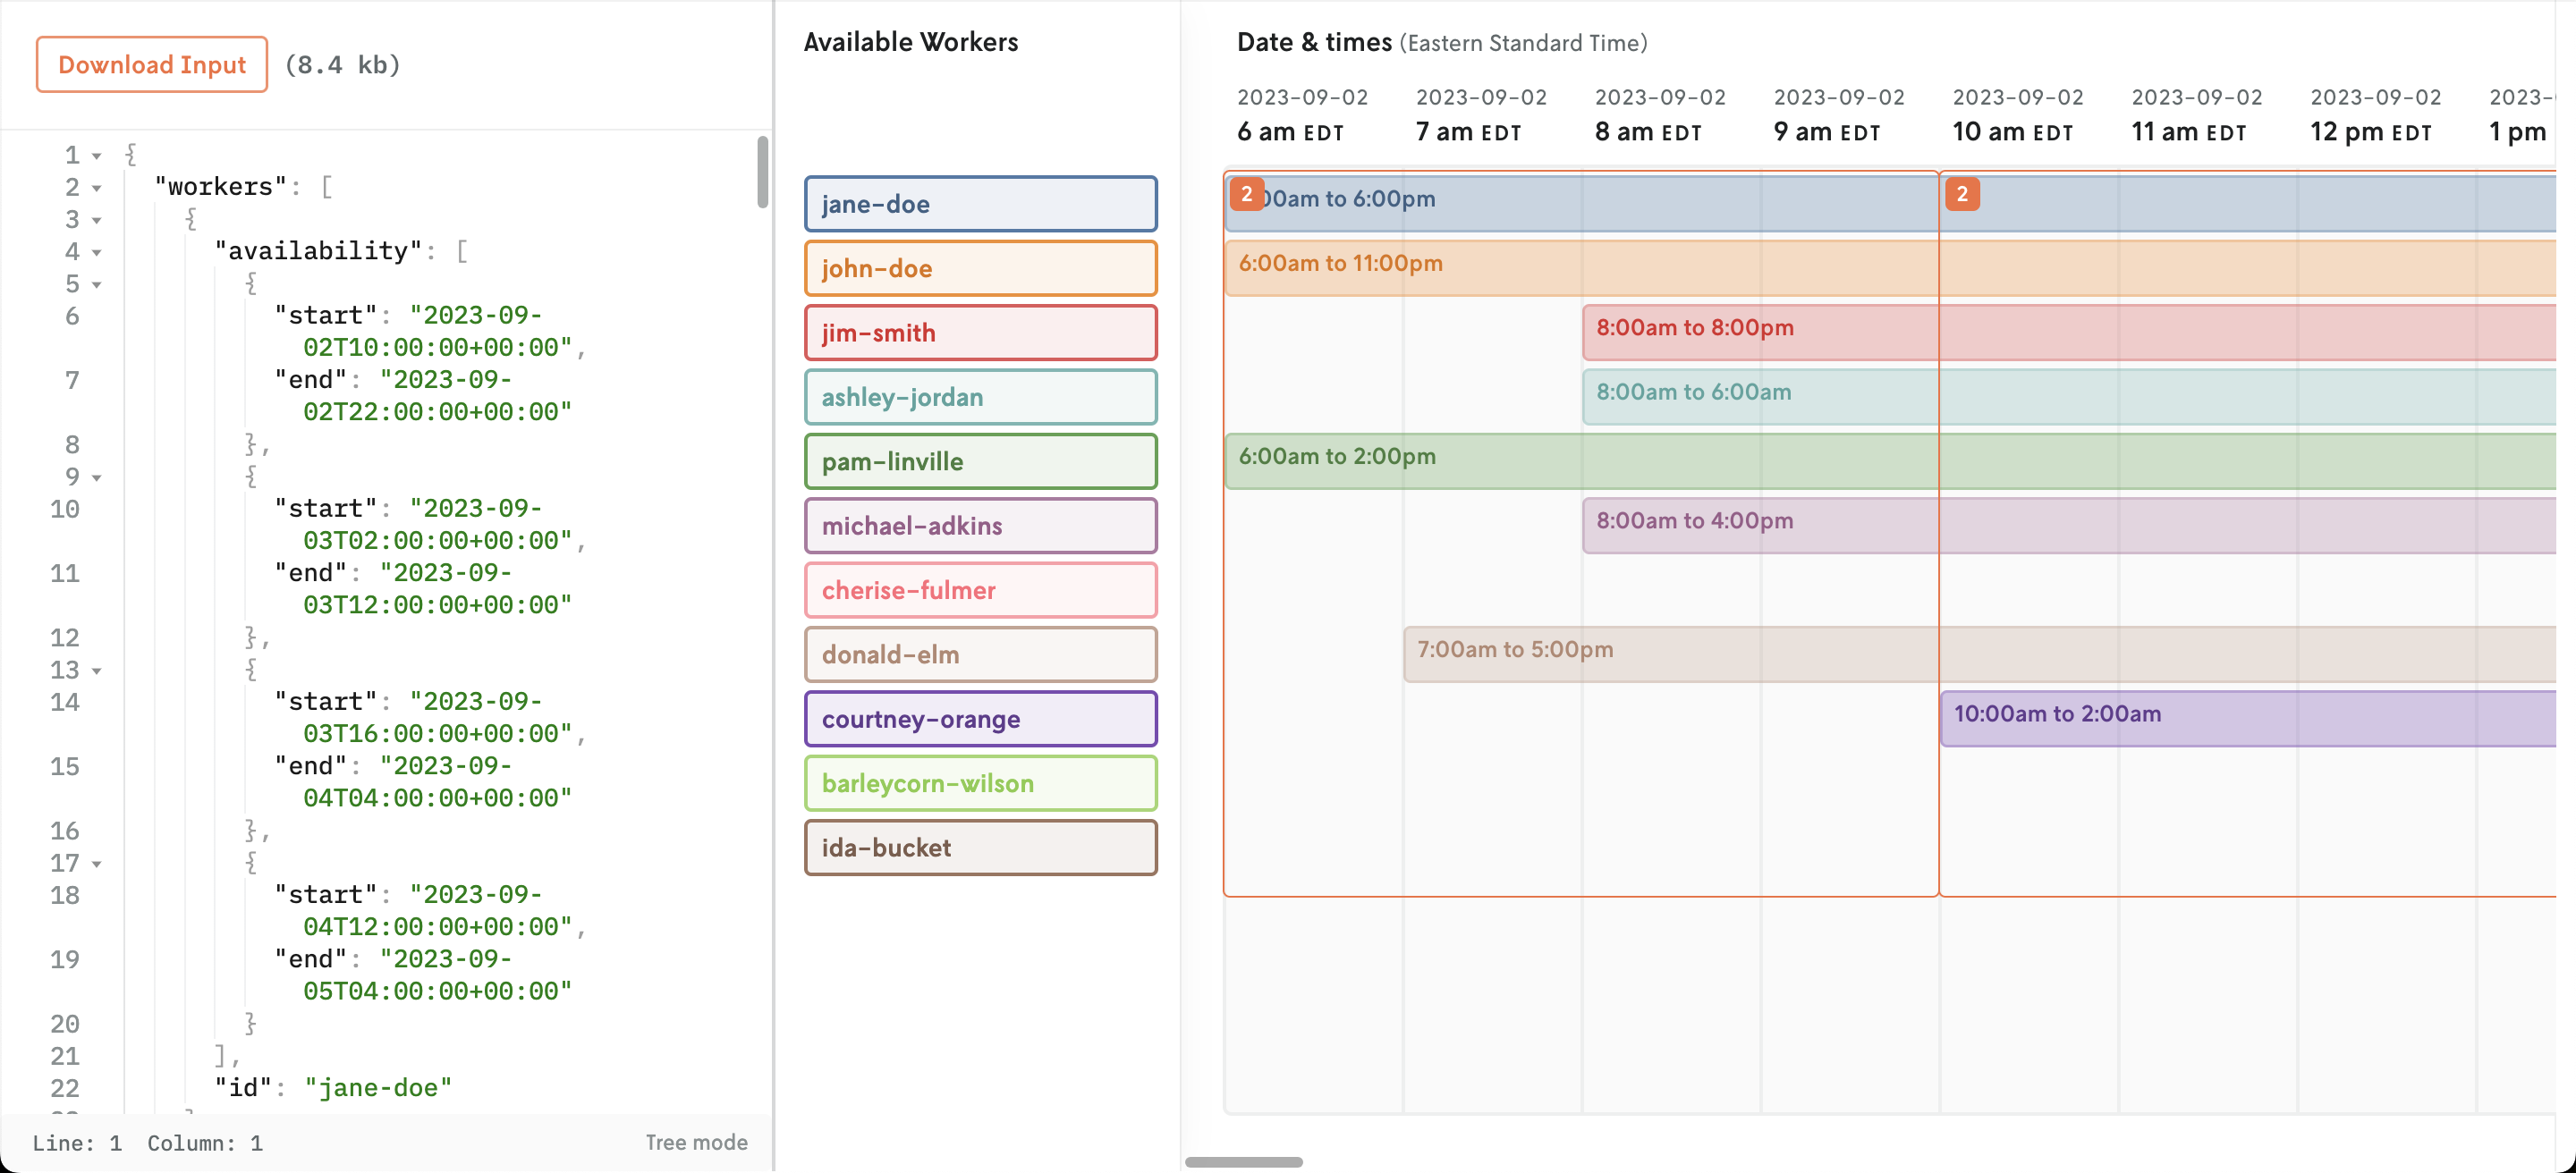Viewport: 2576px width, 1173px height.
Task: Click the JSON editor vertical scrollbar
Action: coord(762,172)
